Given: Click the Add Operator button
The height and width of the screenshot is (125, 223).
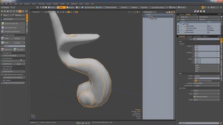Looking at the screenshot, I should 149,12.
